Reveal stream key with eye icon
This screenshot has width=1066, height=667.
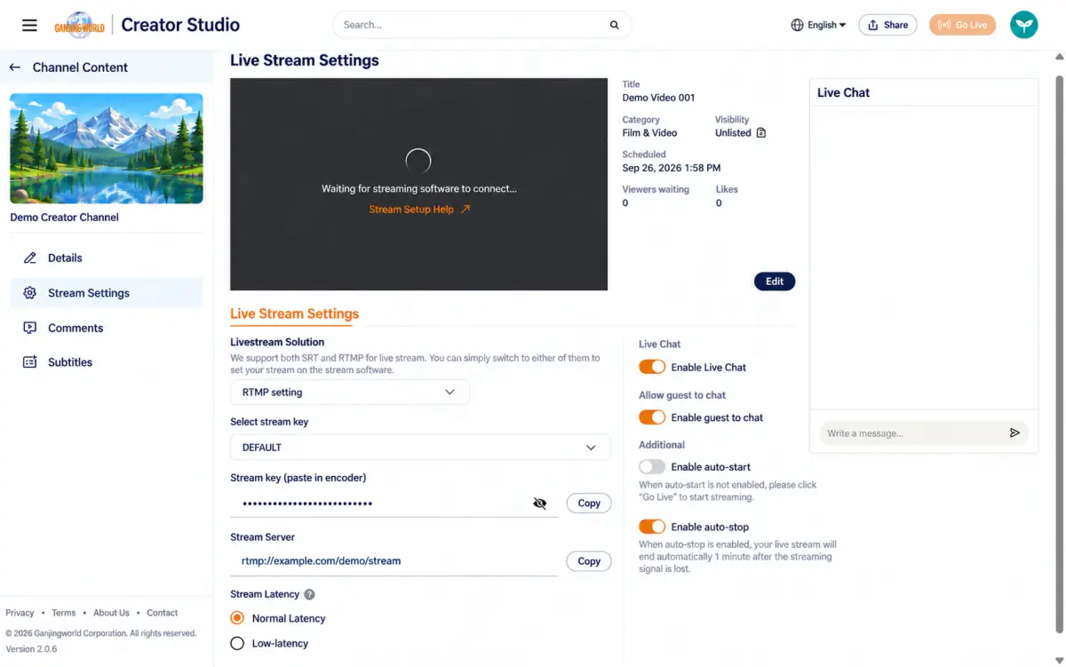click(x=540, y=504)
